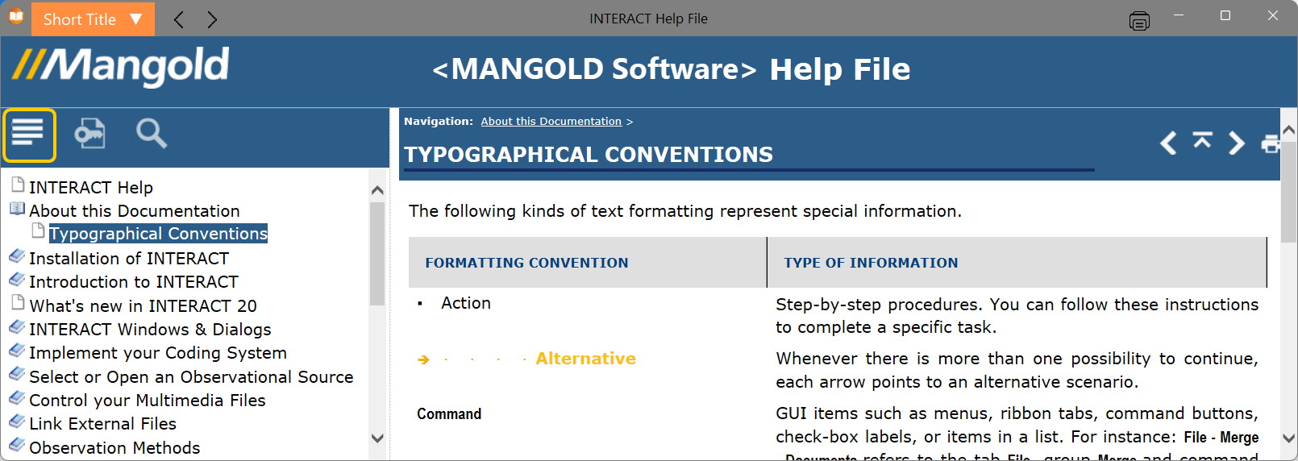Screen dimensions: 1298x461
Task: Open the INTERACT Help topic
Action: [x=91, y=187]
